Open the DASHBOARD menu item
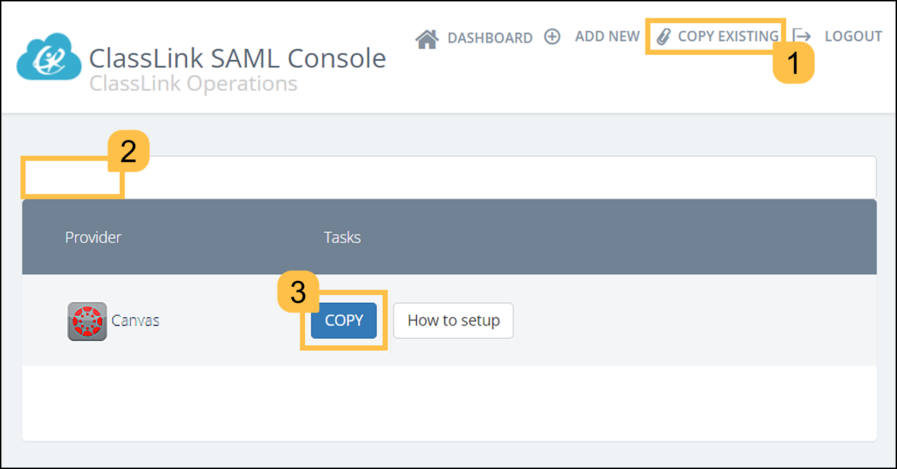Viewport: 897px width, 469px height. coord(490,37)
